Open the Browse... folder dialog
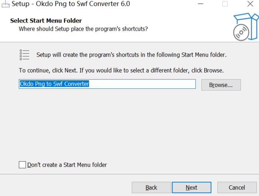This screenshot has height=196, width=259. (x=221, y=85)
